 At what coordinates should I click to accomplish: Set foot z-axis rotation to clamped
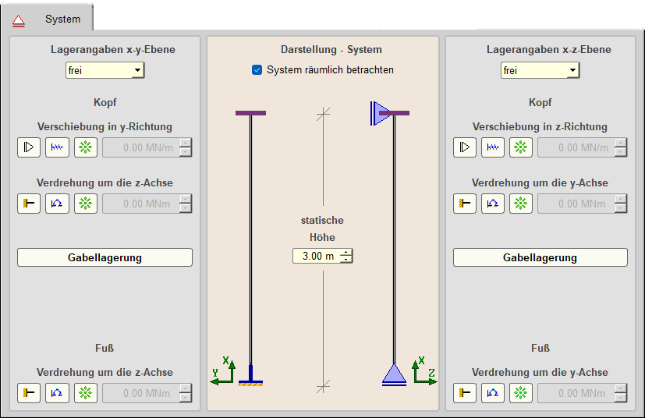pyautogui.click(x=29, y=393)
